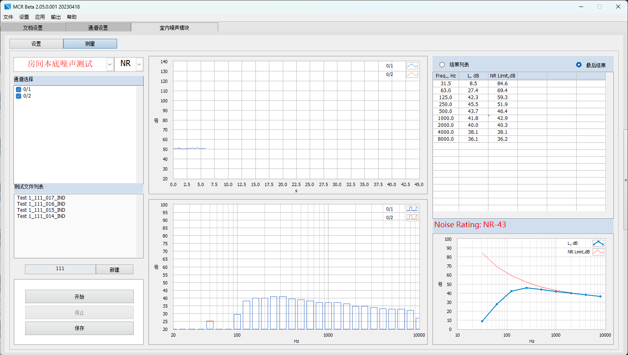
Task: Uncheck the 0/1 channel checkbox
Action: click(x=18, y=89)
